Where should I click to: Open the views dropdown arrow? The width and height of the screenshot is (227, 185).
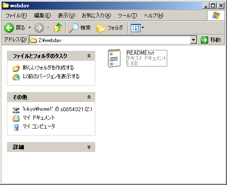coord(143,27)
